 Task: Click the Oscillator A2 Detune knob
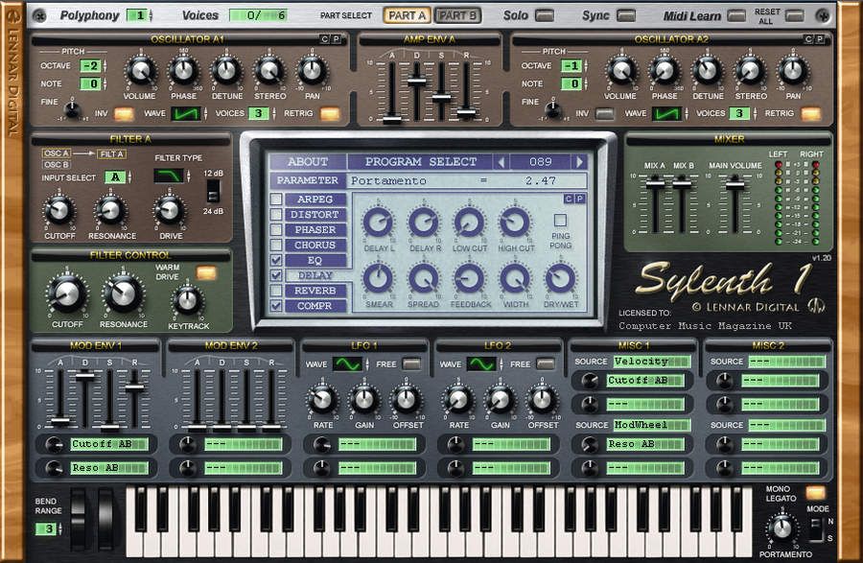pos(708,72)
